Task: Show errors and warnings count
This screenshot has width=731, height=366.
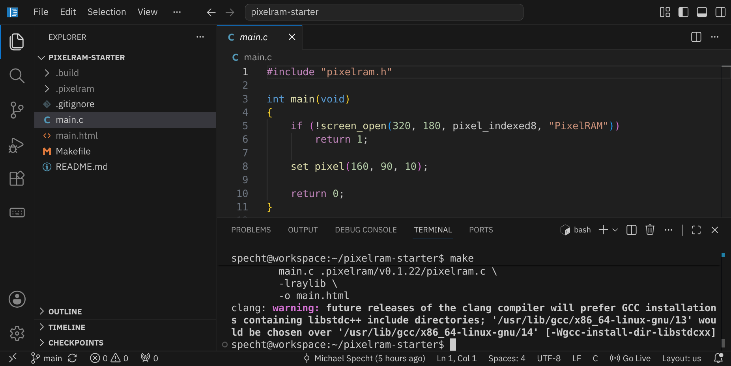Action: (109, 358)
